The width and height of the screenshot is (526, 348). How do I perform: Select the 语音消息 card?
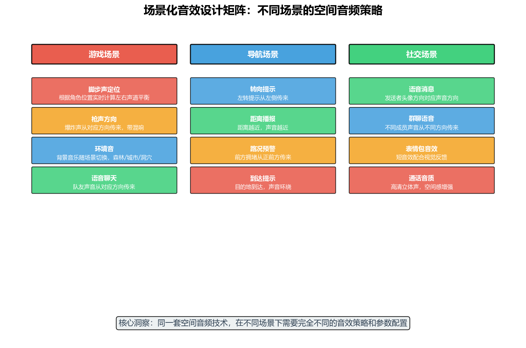[x=422, y=91]
